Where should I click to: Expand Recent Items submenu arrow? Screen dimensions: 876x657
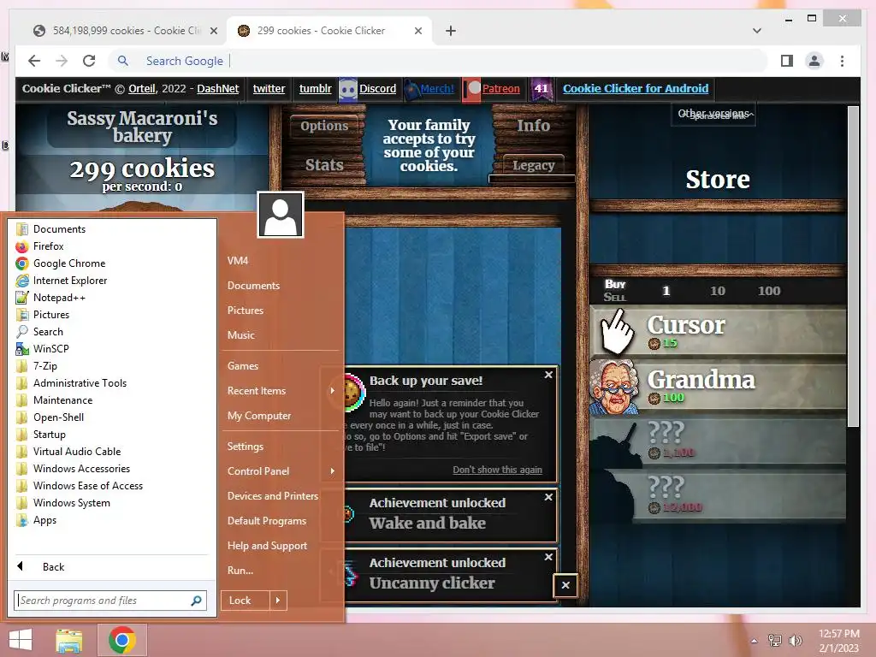pyautogui.click(x=333, y=390)
